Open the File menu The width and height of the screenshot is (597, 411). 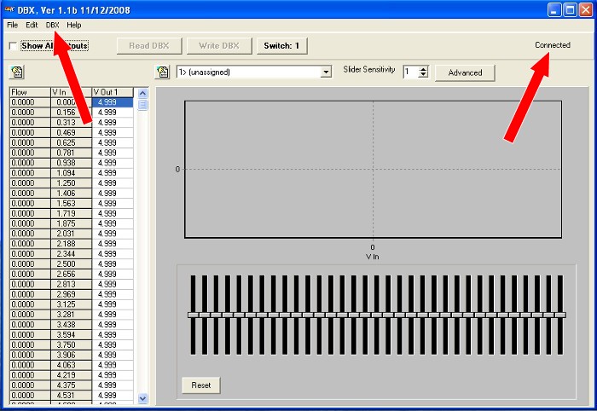click(x=12, y=25)
